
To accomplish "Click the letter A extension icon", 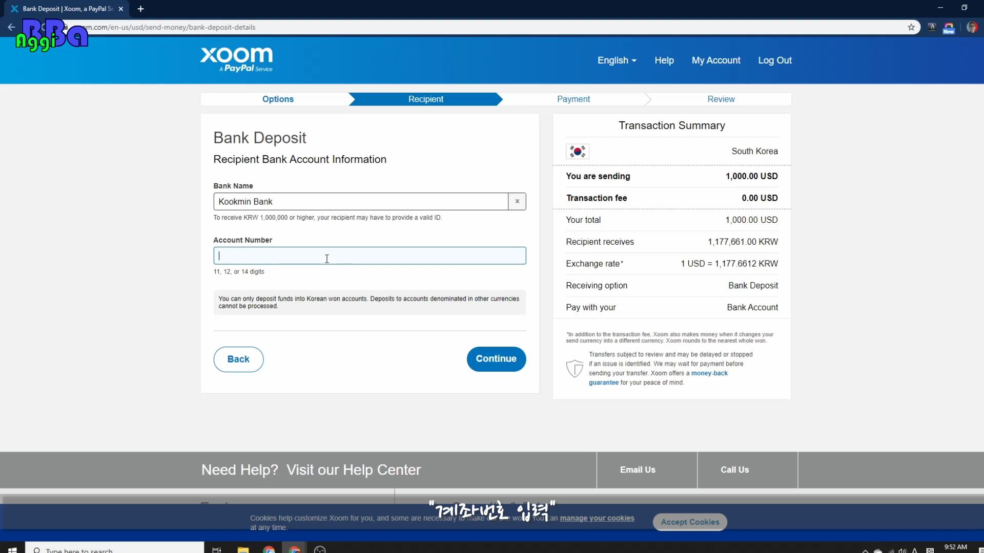I will coord(932,27).
